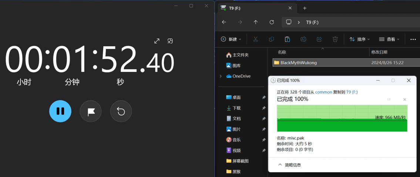Click the paste icon in toolbar
The width and height of the screenshot is (420, 177).
click(287, 39)
